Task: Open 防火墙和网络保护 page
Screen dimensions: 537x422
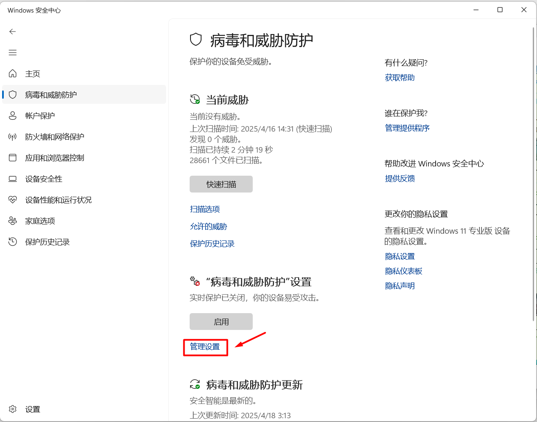Action: (x=84, y=137)
